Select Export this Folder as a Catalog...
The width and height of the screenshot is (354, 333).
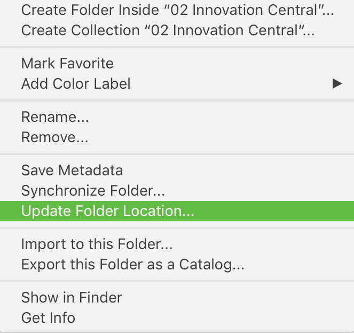pyautogui.click(x=177, y=265)
